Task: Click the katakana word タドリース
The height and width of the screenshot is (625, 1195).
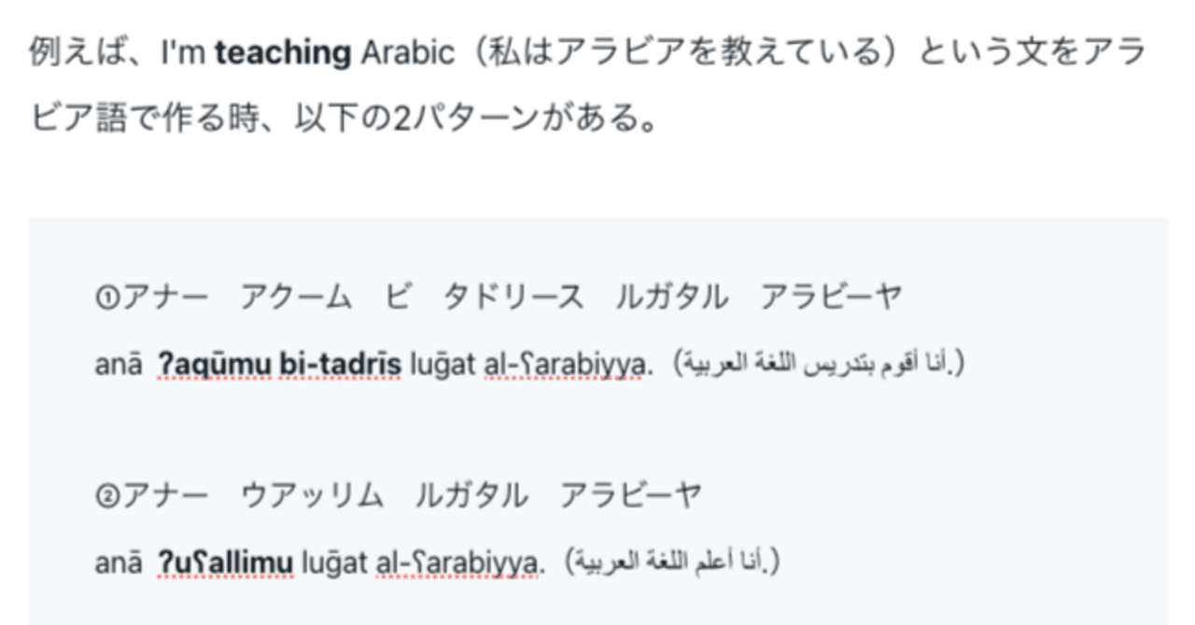Action: coord(513,299)
